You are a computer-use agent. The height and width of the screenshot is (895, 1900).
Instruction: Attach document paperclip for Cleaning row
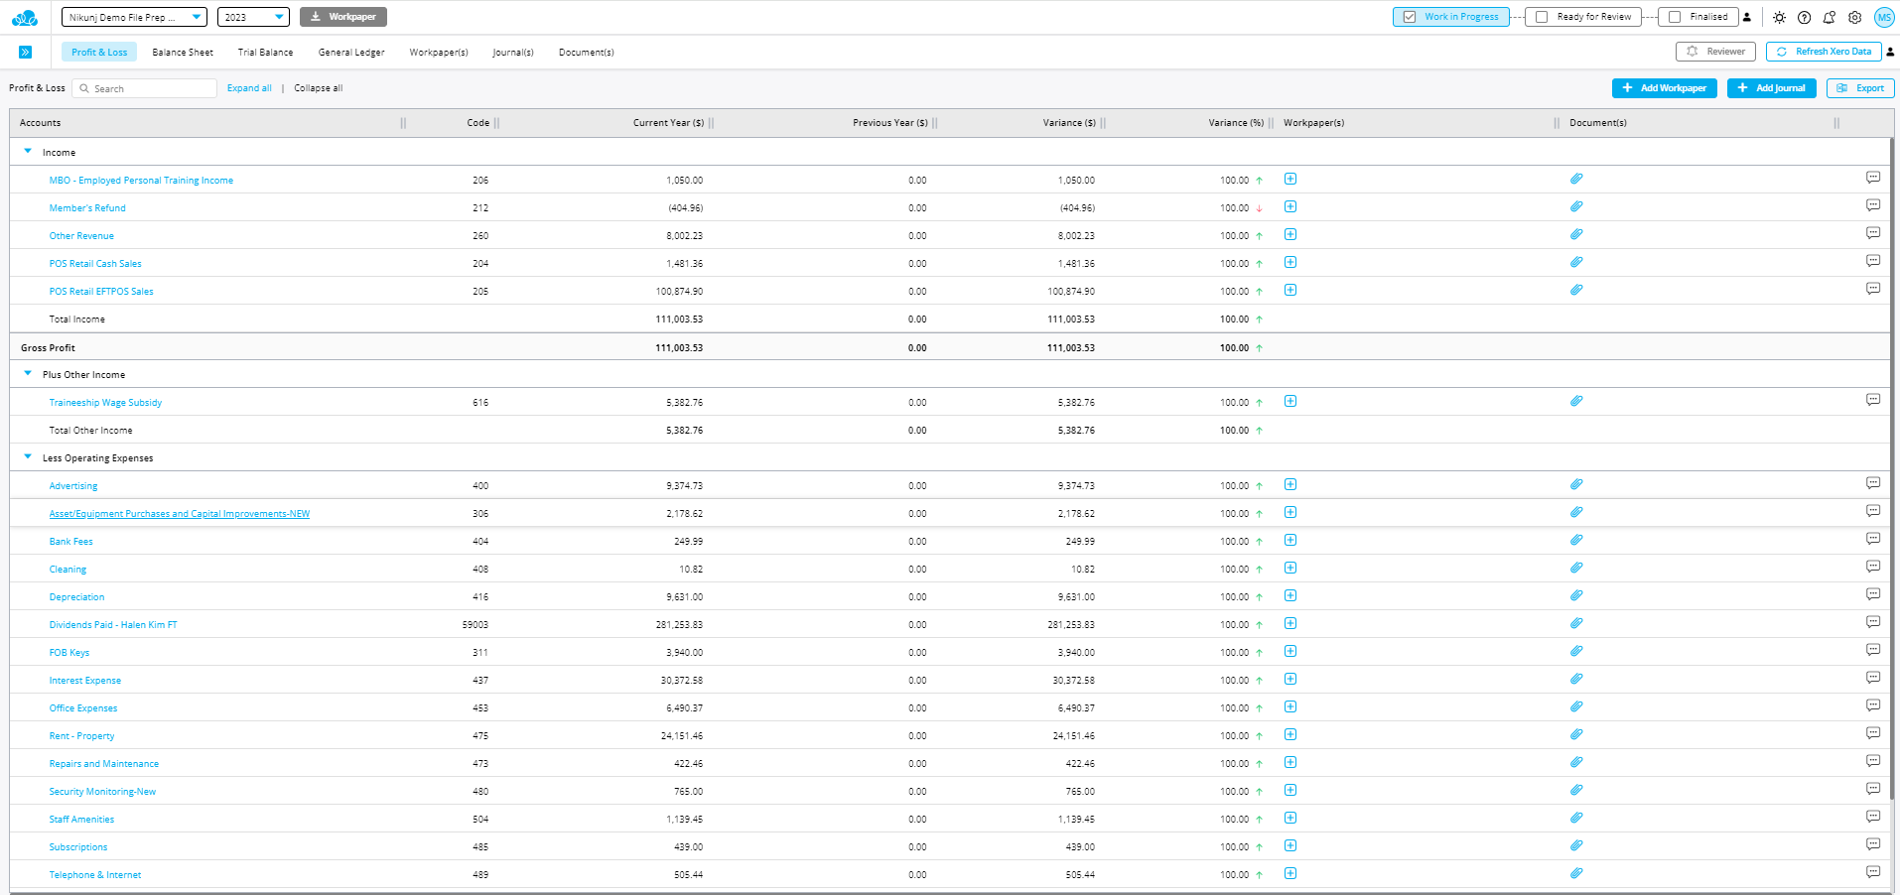point(1576,569)
